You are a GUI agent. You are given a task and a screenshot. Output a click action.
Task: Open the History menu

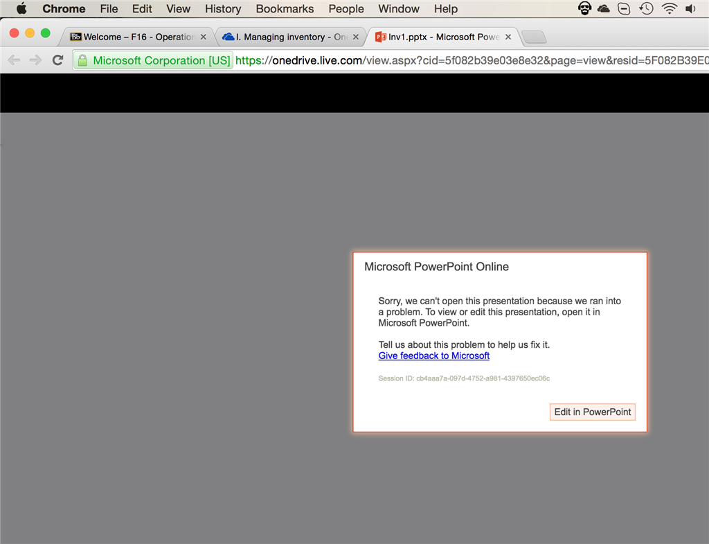223,8
